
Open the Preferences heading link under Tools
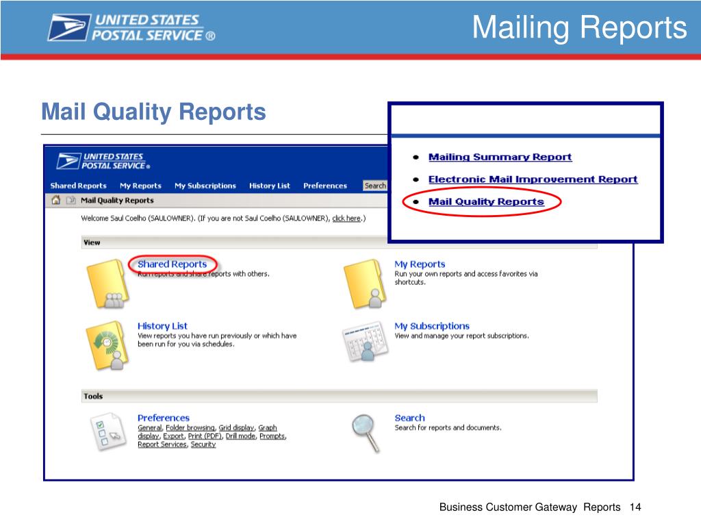164,418
